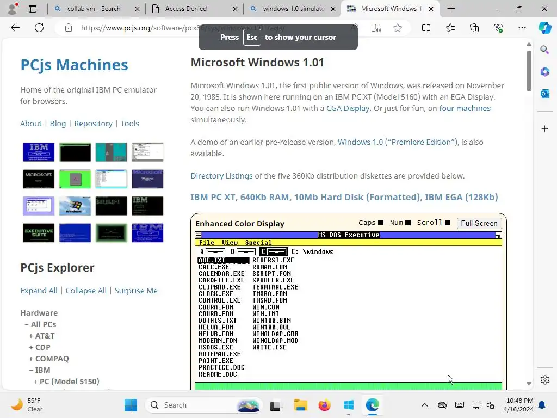Click the Repository link
Screen dimensions: 557x418
click(93, 124)
